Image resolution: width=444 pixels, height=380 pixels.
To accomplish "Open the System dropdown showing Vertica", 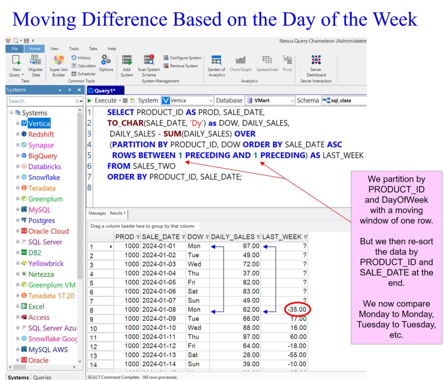I will [x=187, y=100].
